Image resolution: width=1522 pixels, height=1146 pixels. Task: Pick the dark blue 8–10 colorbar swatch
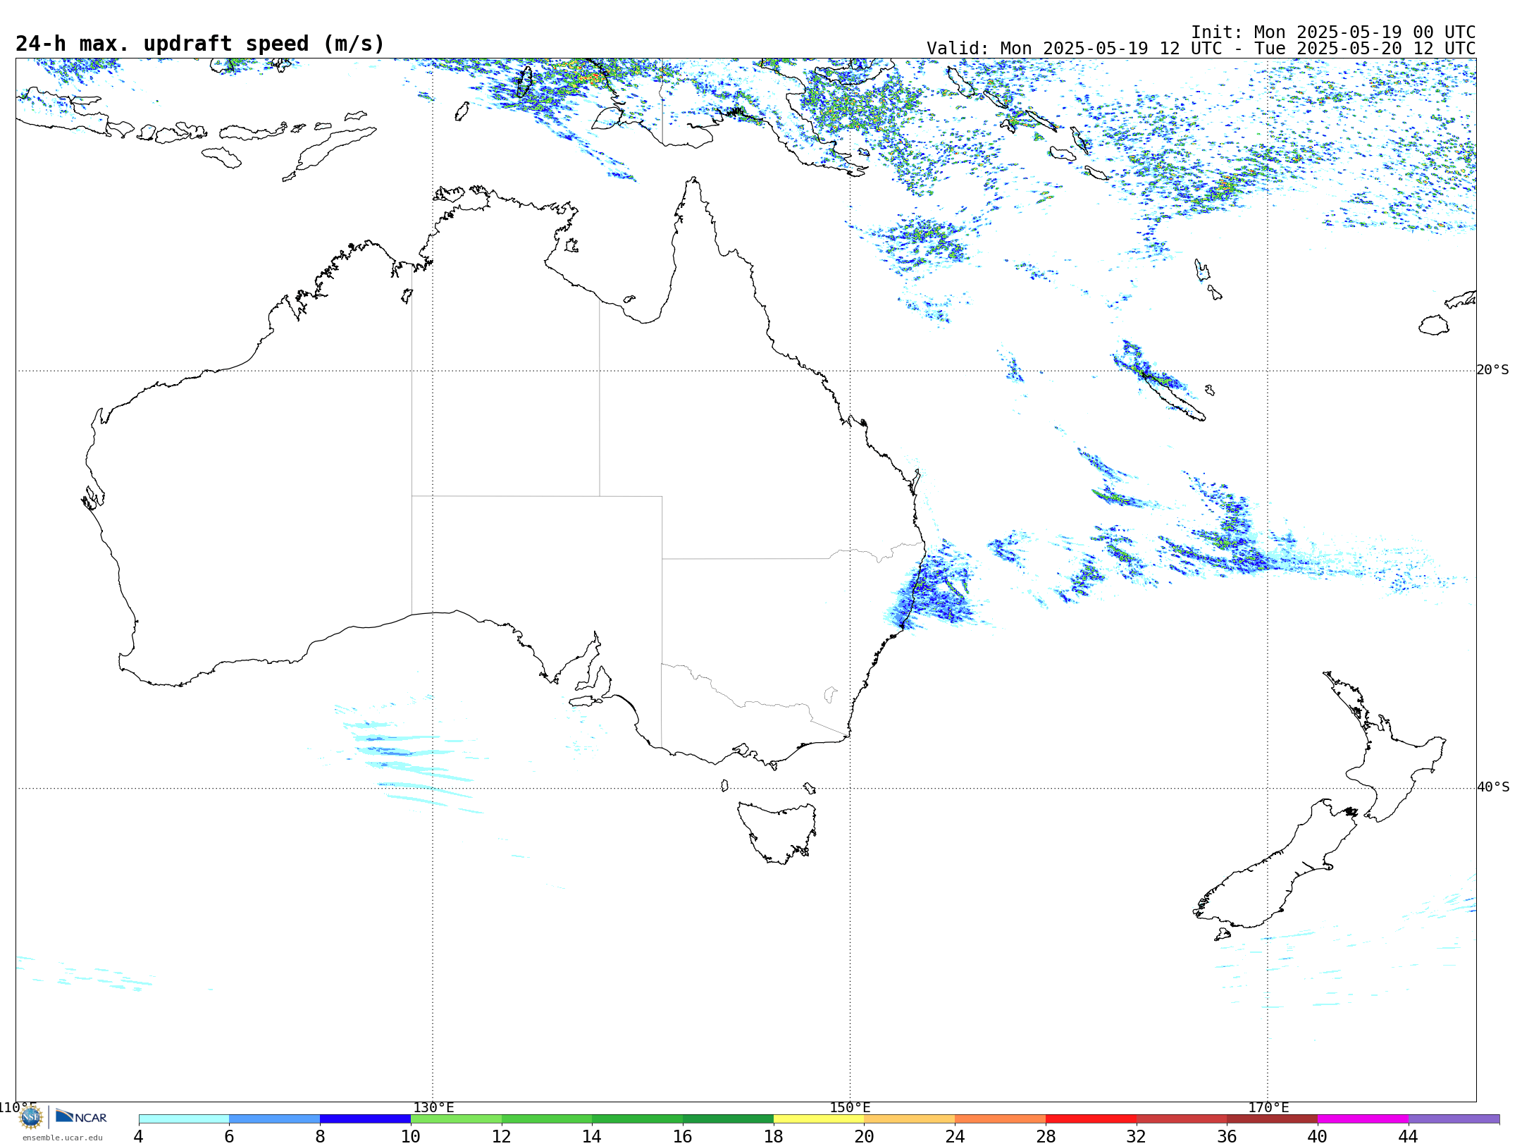coord(366,1119)
